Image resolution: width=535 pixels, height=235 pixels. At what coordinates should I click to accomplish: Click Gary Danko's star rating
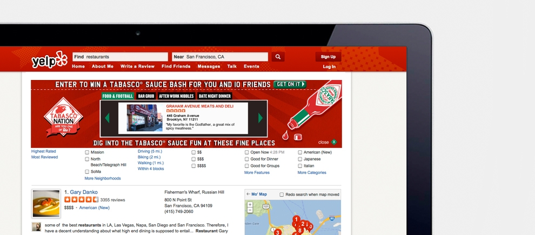(81, 199)
